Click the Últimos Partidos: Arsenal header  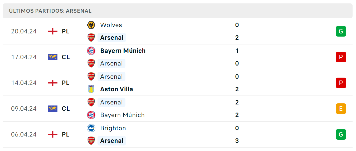point(50,11)
